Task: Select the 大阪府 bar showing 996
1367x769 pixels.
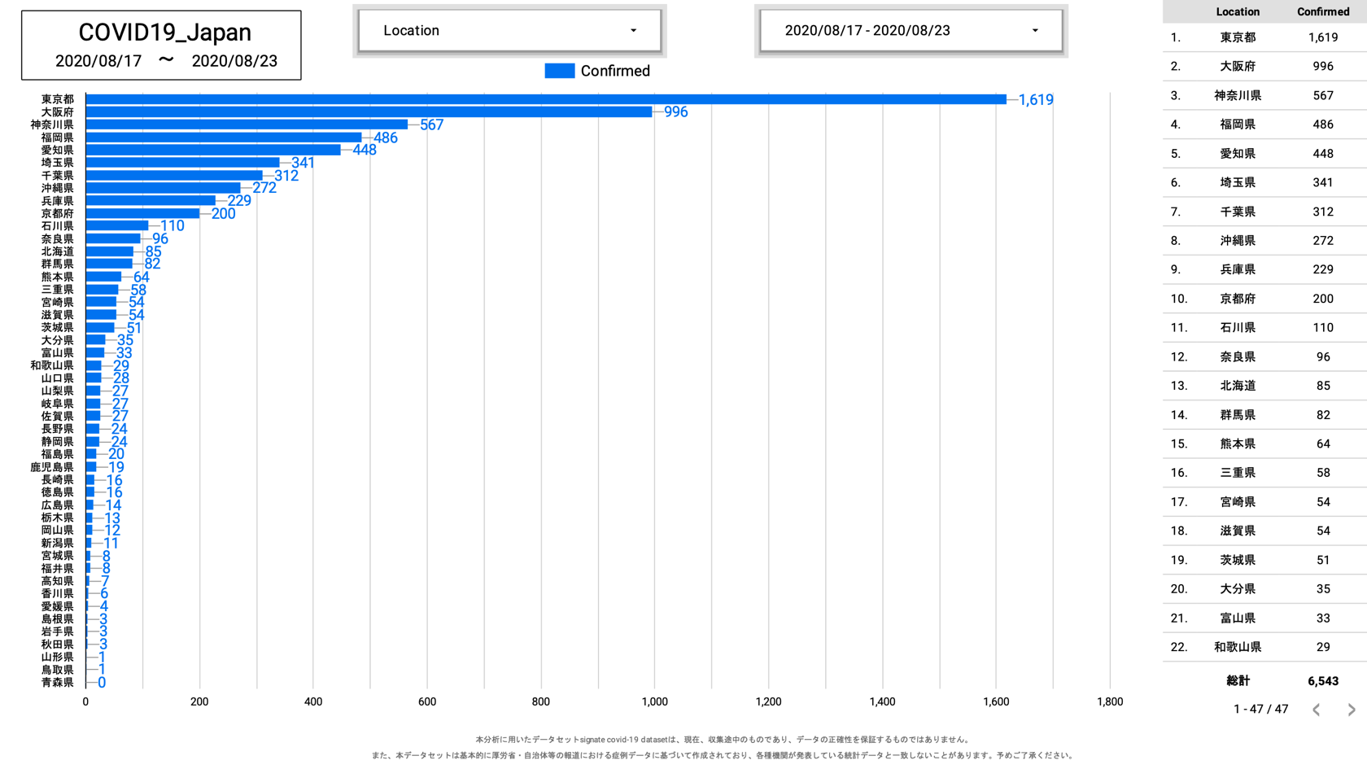Action: 369,112
